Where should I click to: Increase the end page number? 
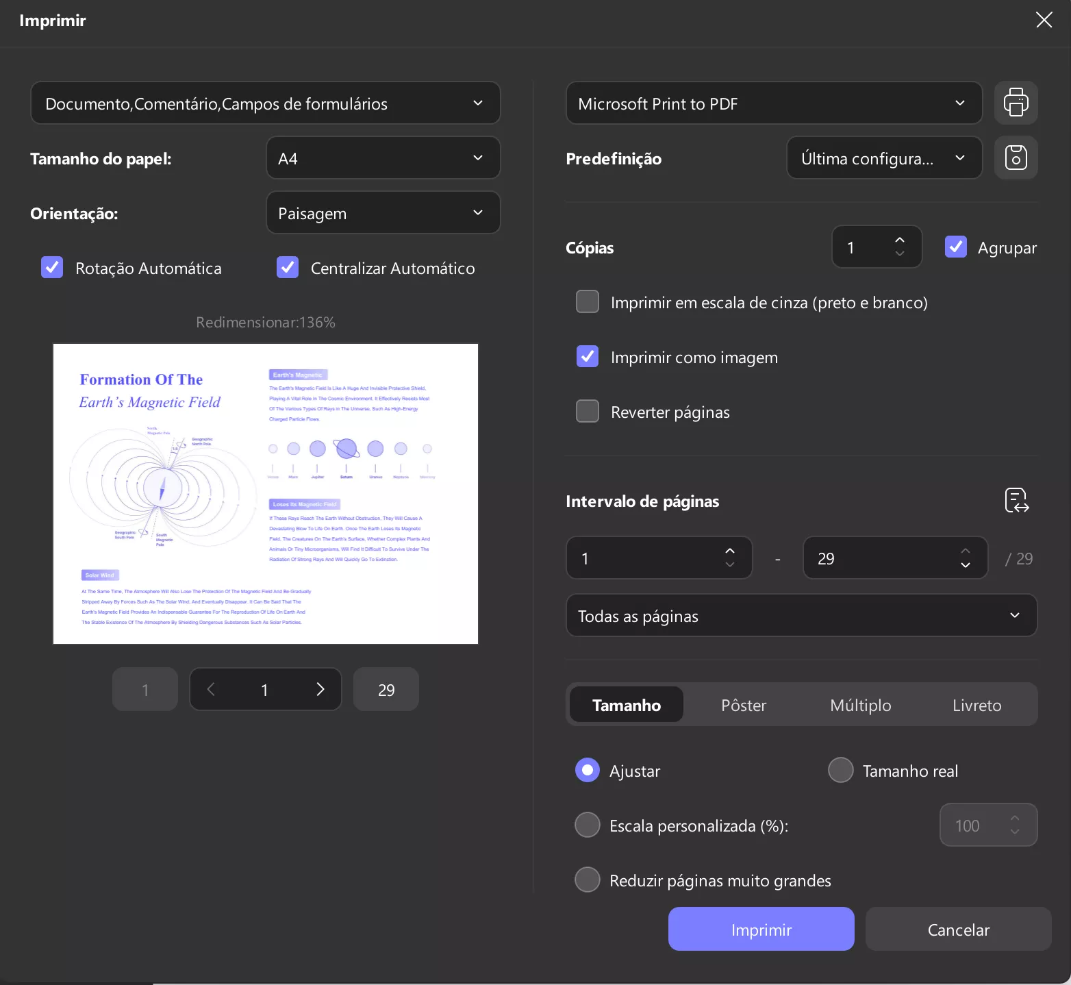[x=966, y=551]
